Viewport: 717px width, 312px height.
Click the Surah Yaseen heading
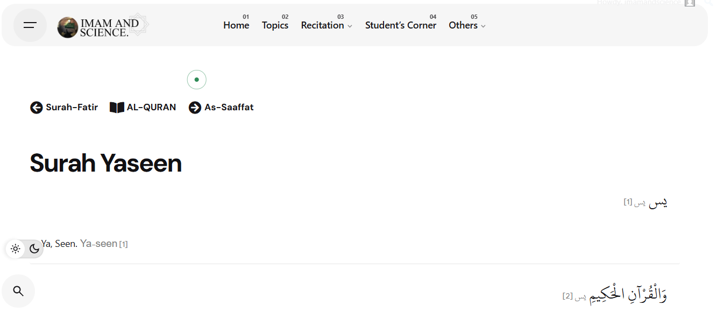point(106,163)
